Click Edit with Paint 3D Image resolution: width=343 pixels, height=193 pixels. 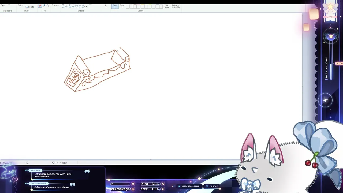coord(176,6)
